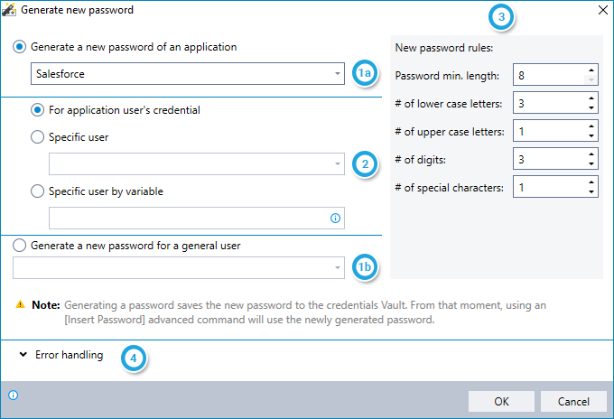Expand the Error handling section
This screenshot has height=419, width=614.
tap(22, 355)
